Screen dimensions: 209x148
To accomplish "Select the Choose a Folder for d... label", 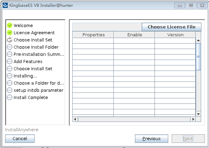I will (39, 83).
